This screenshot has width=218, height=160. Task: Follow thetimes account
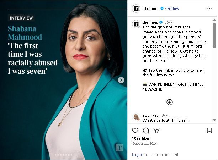click(173, 9)
